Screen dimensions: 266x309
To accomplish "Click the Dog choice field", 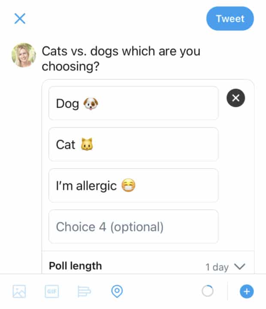I will [133, 103].
